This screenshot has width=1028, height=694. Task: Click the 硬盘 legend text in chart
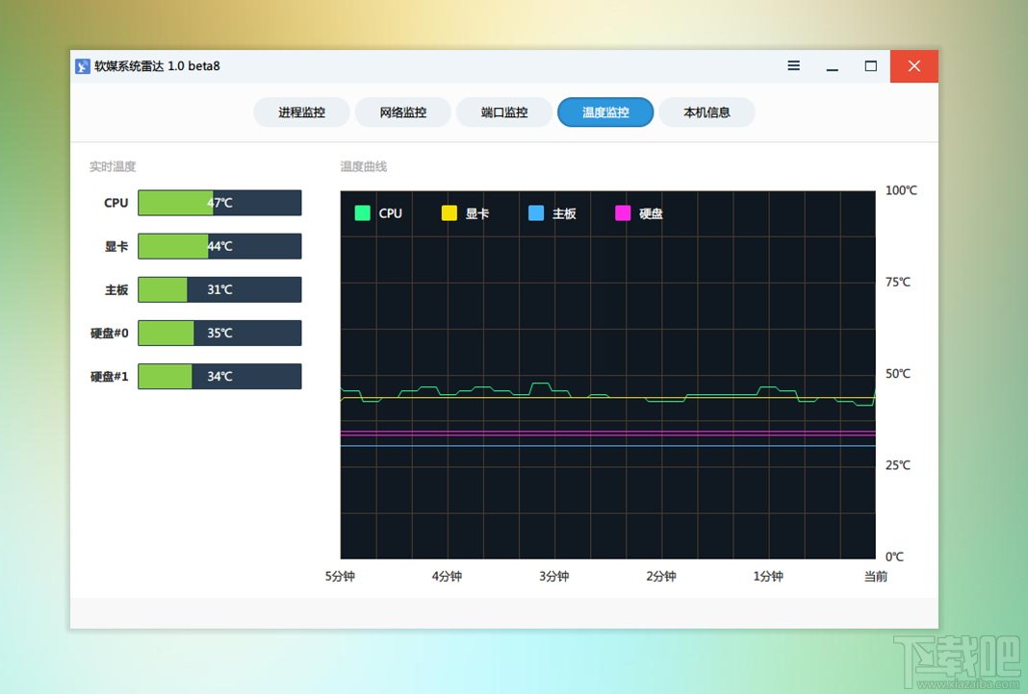point(651,212)
